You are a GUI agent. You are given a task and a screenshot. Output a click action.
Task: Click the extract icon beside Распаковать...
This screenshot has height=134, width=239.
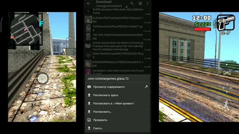tap(89, 112)
